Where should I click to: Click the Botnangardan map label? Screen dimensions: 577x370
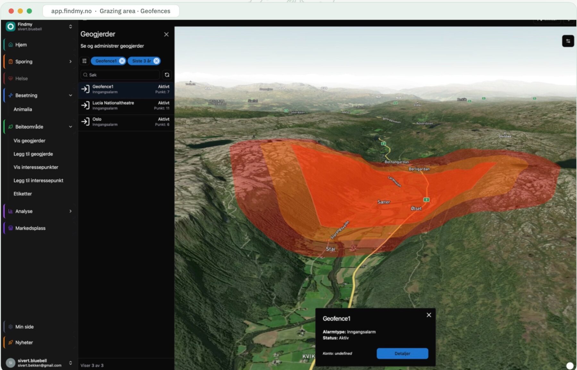397,162
